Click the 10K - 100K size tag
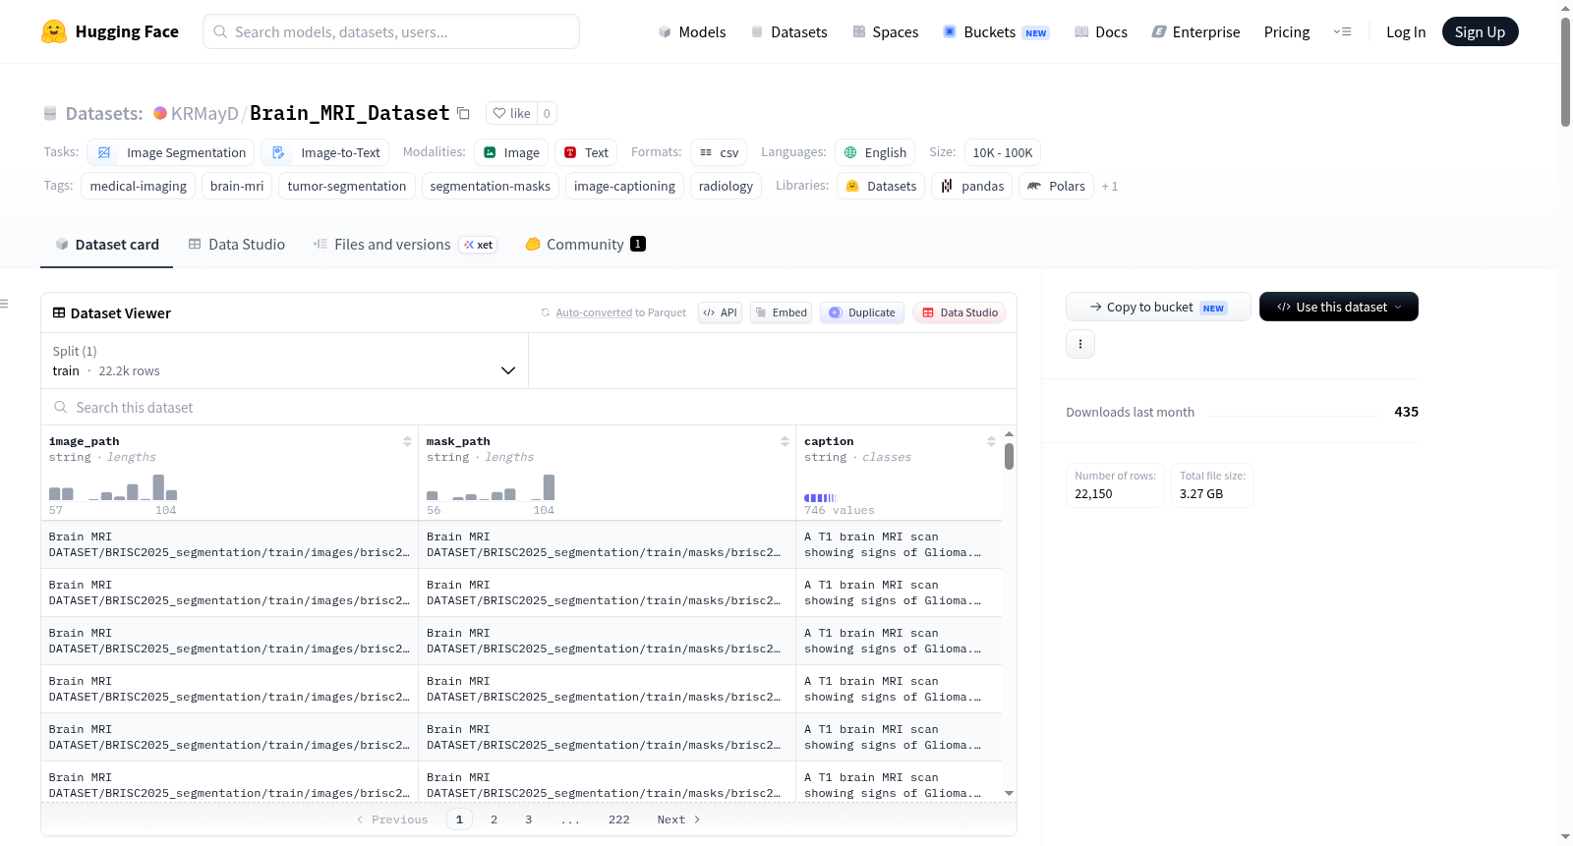This screenshot has height=846, width=1573. pos(1002,152)
